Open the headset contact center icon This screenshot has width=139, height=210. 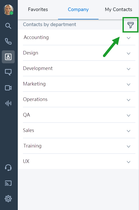(x=8, y=168)
